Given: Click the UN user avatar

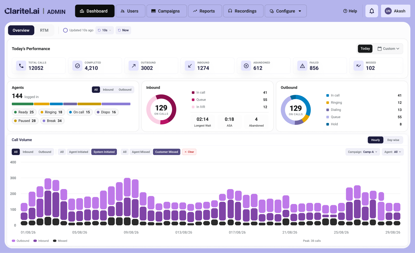Looking at the screenshot, I should coord(388,11).
